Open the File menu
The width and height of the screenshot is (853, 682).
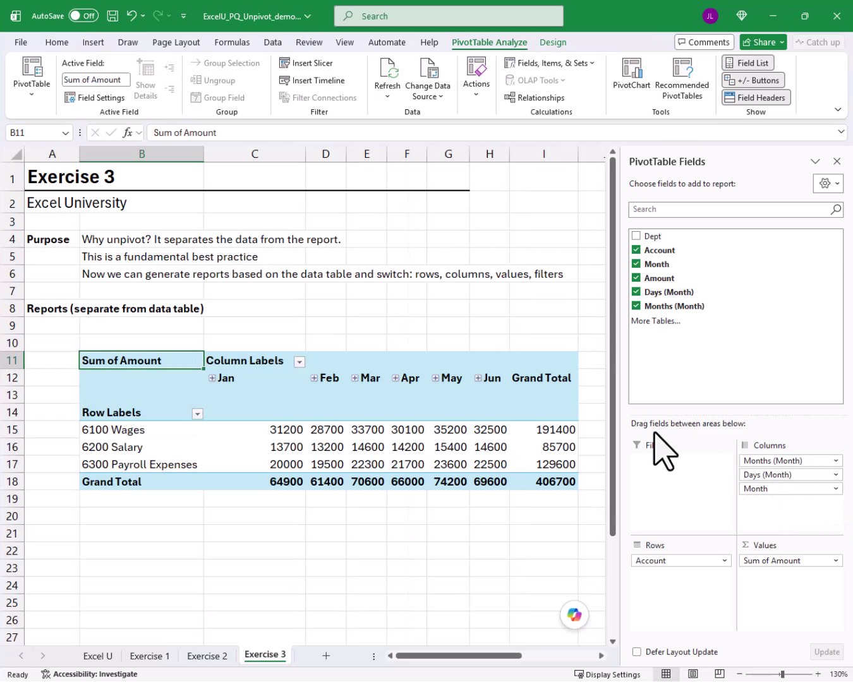coord(21,42)
